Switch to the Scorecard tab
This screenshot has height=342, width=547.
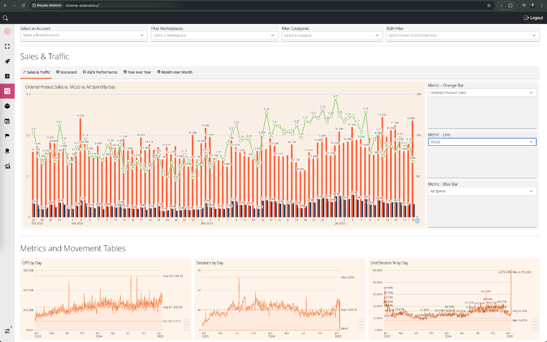(66, 72)
